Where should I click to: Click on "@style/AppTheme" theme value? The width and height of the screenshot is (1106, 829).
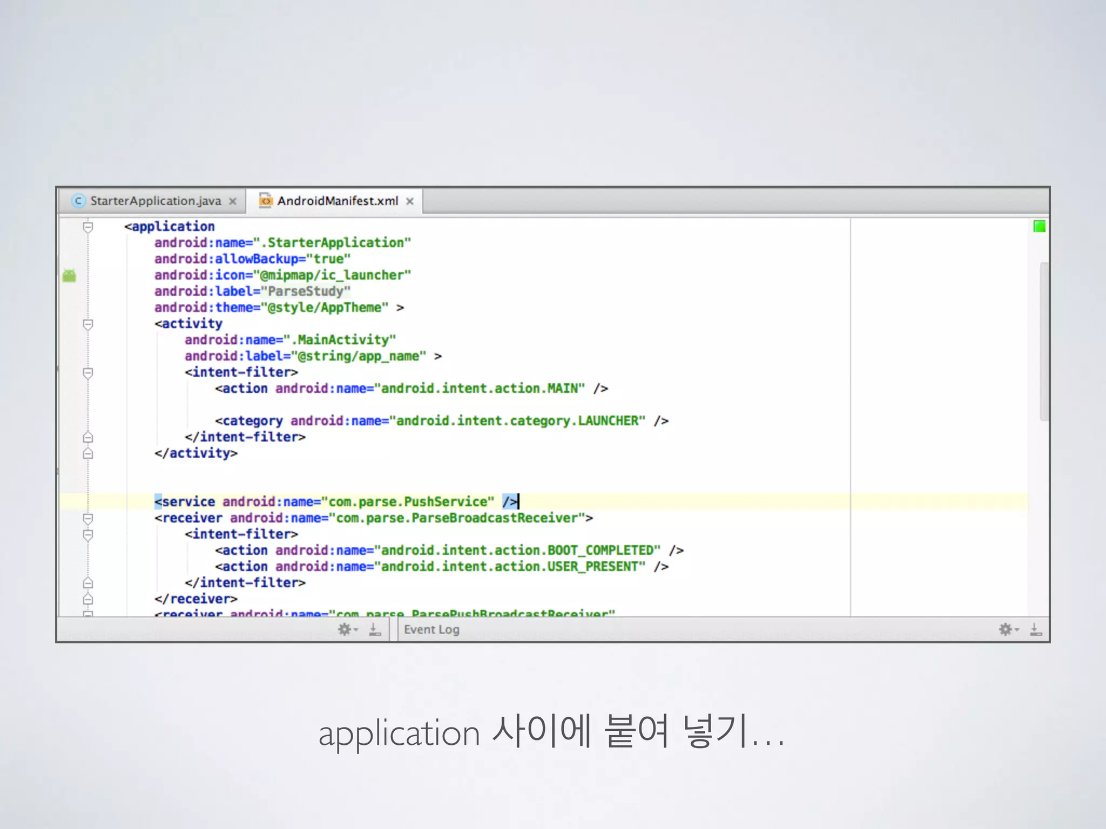click(x=325, y=308)
